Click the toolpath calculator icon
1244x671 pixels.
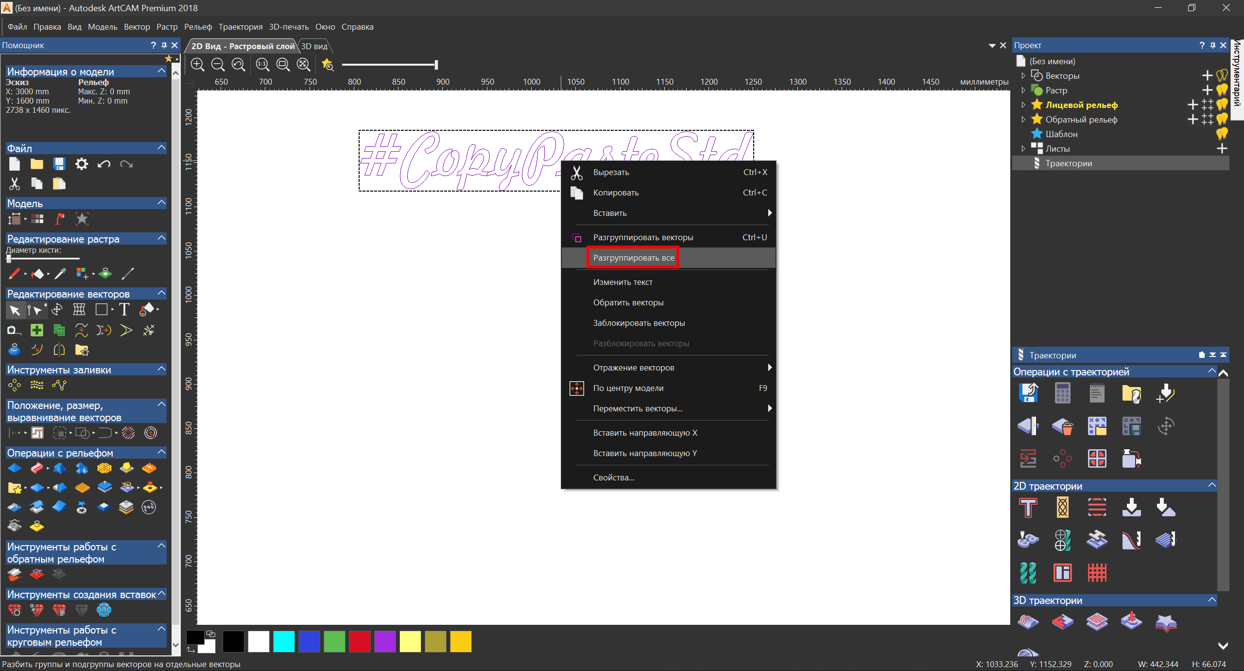click(x=1062, y=393)
